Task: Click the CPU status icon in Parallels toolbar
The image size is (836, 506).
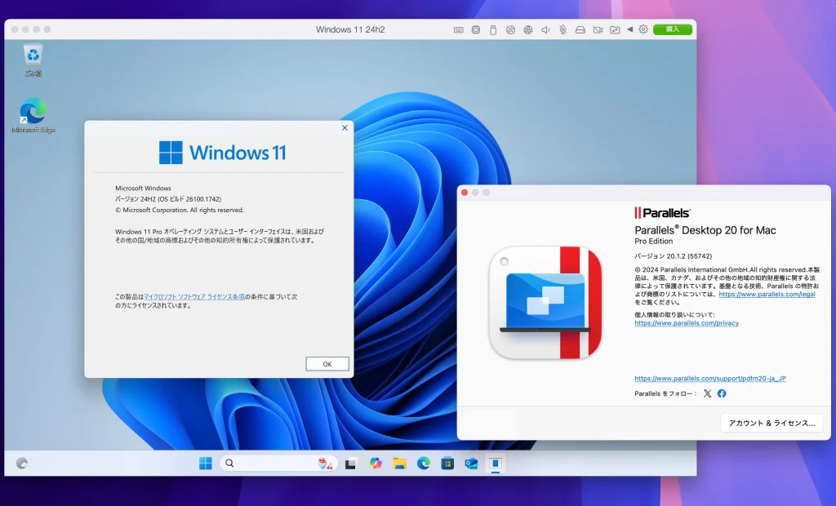Action: pos(475,29)
